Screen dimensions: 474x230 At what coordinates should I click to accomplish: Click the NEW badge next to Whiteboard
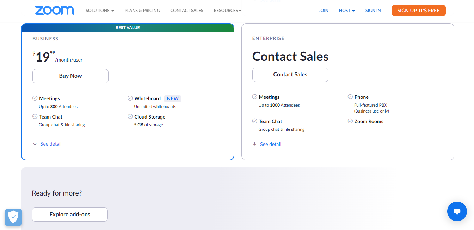click(x=173, y=98)
